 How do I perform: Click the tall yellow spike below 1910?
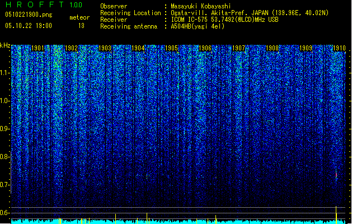point(336,215)
